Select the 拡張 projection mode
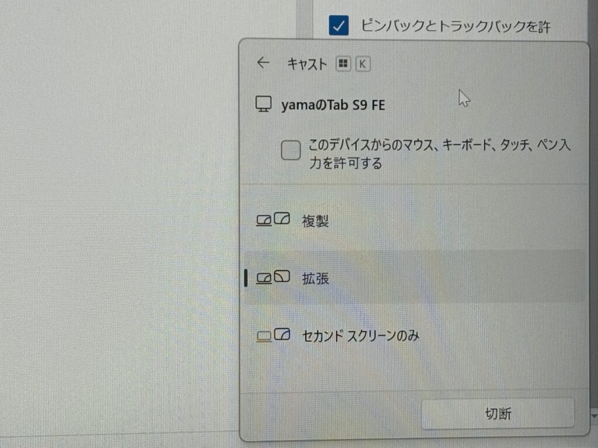This screenshot has height=448, width=598. 414,277
